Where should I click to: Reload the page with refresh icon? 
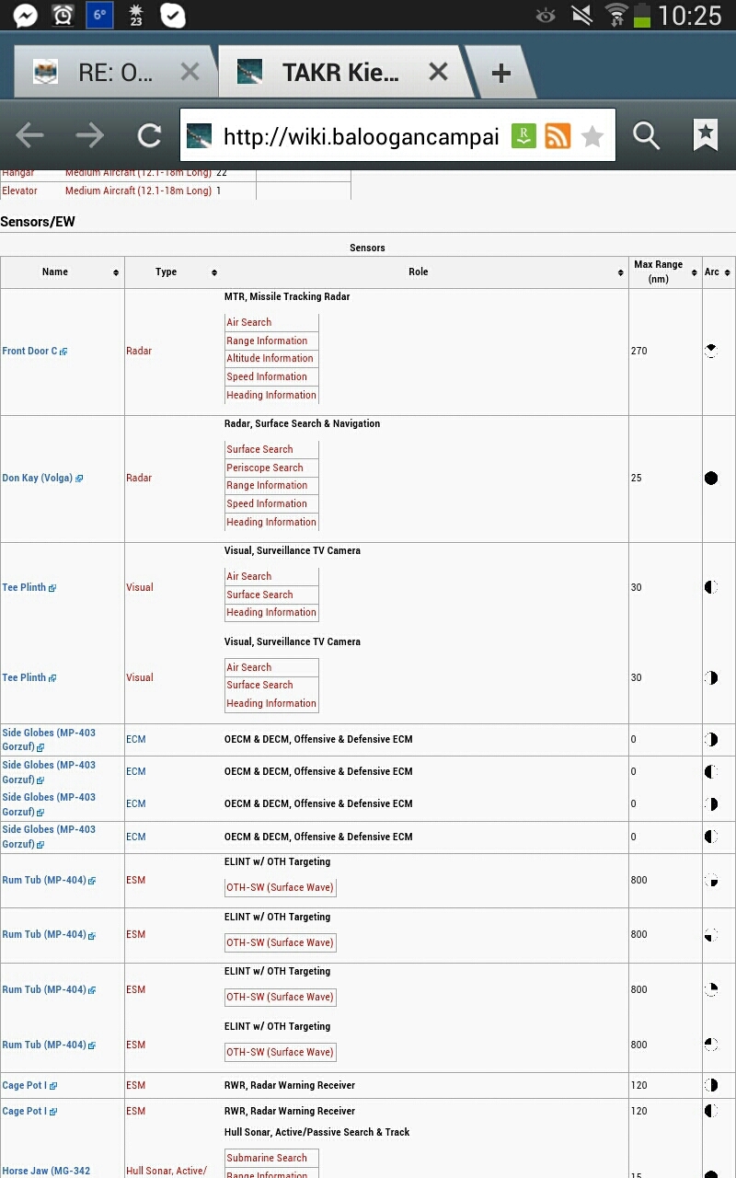coord(149,136)
